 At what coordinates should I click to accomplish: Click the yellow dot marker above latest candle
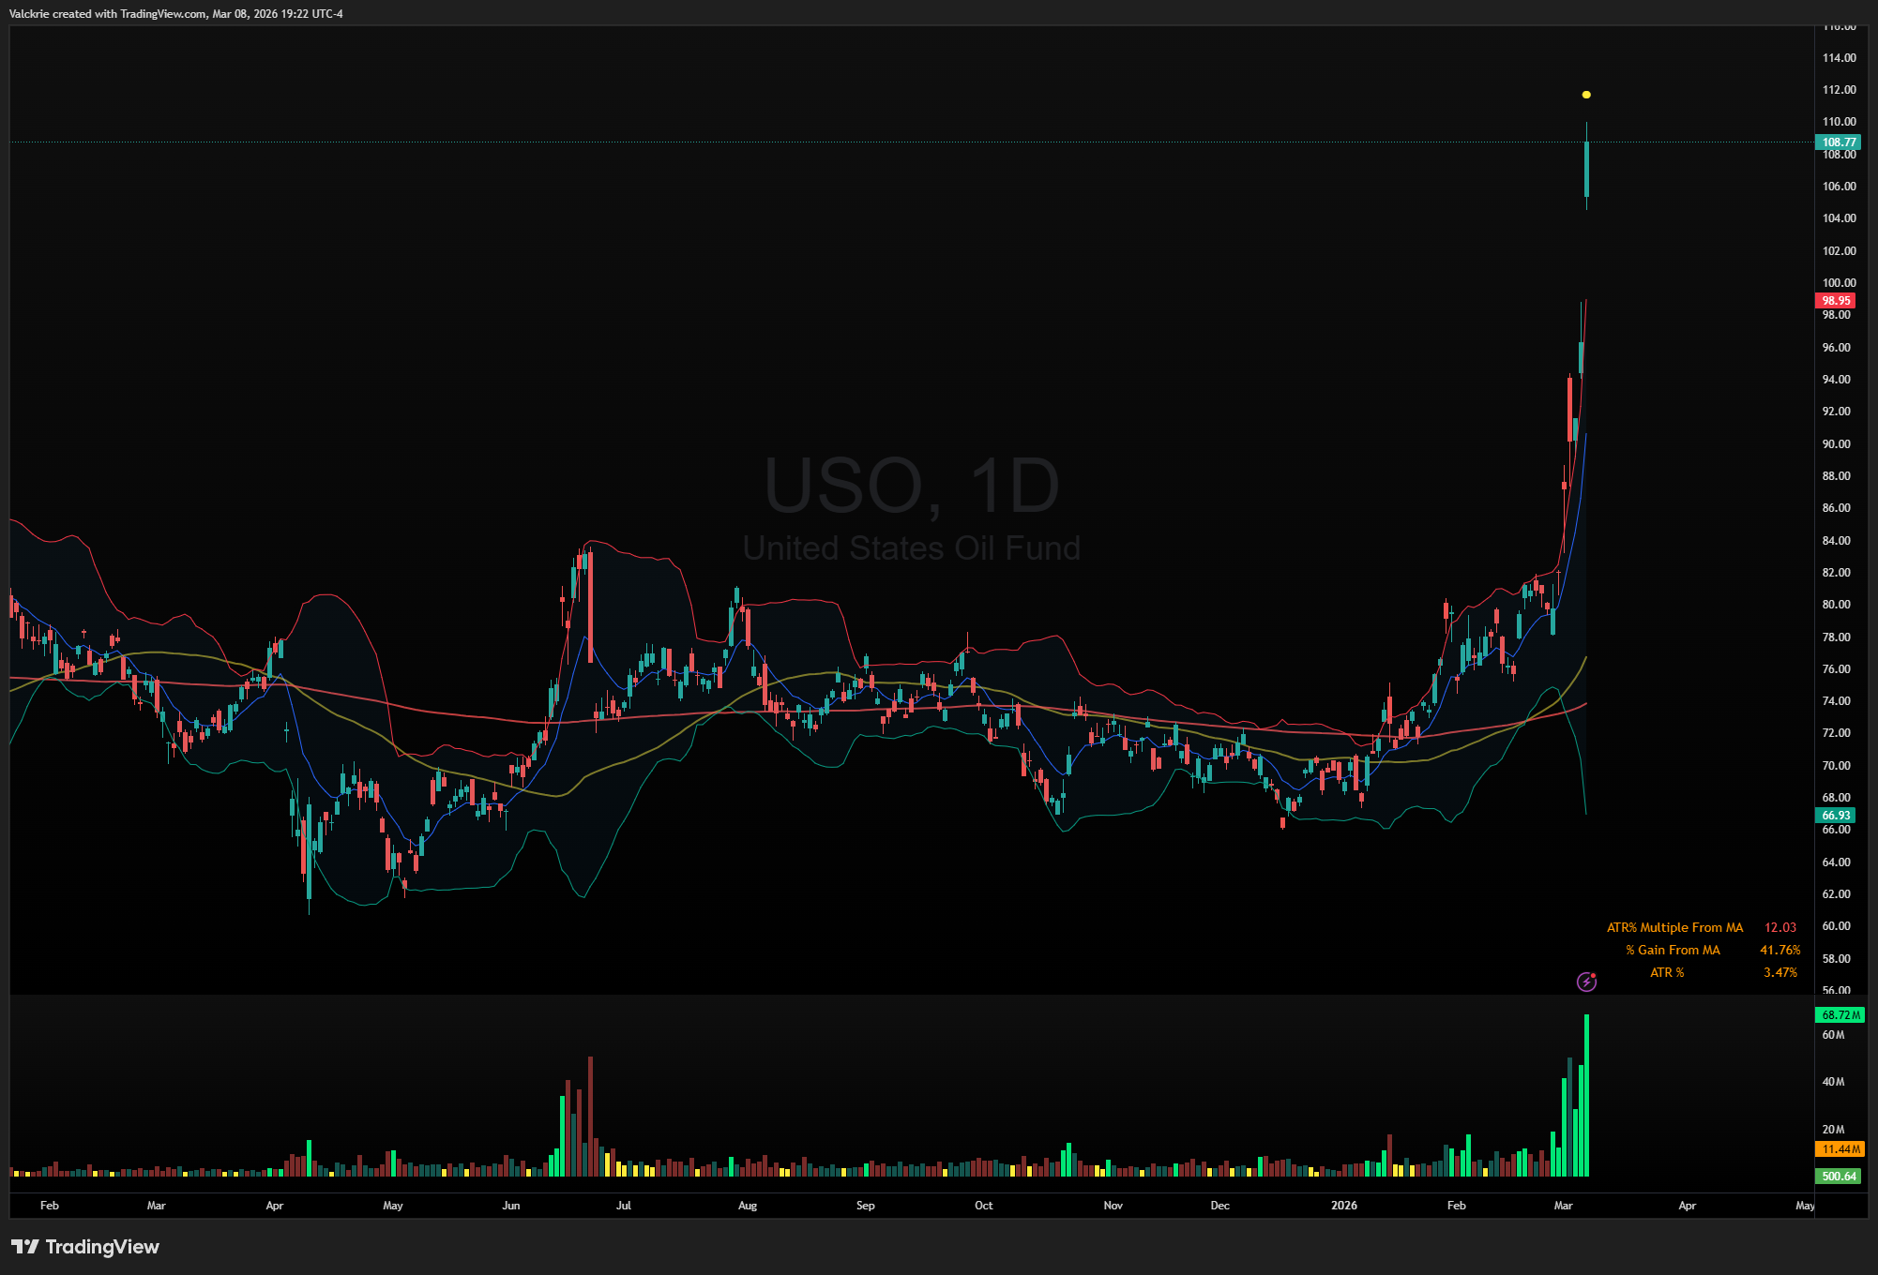click(x=1586, y=95)
